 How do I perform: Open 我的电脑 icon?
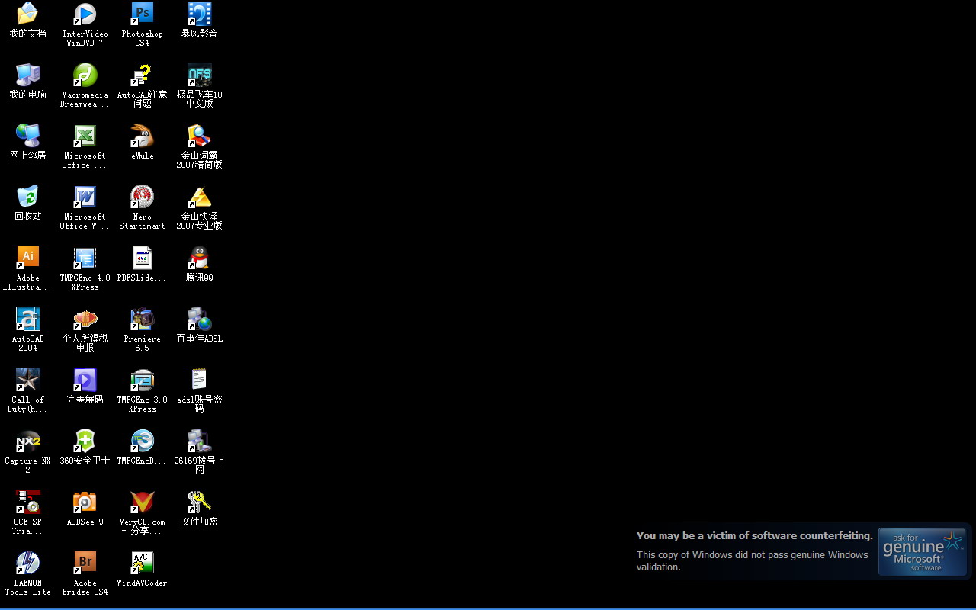(27, 75)
